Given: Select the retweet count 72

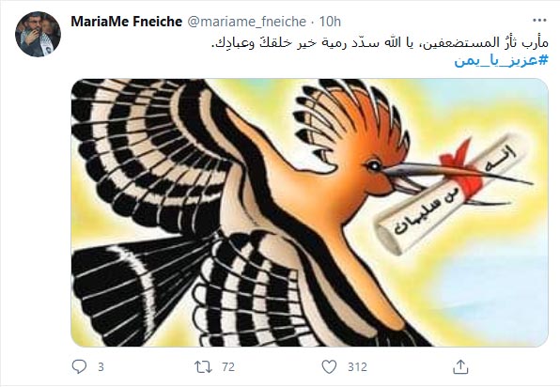Looking at the screenshot, I should pos(228,367).
